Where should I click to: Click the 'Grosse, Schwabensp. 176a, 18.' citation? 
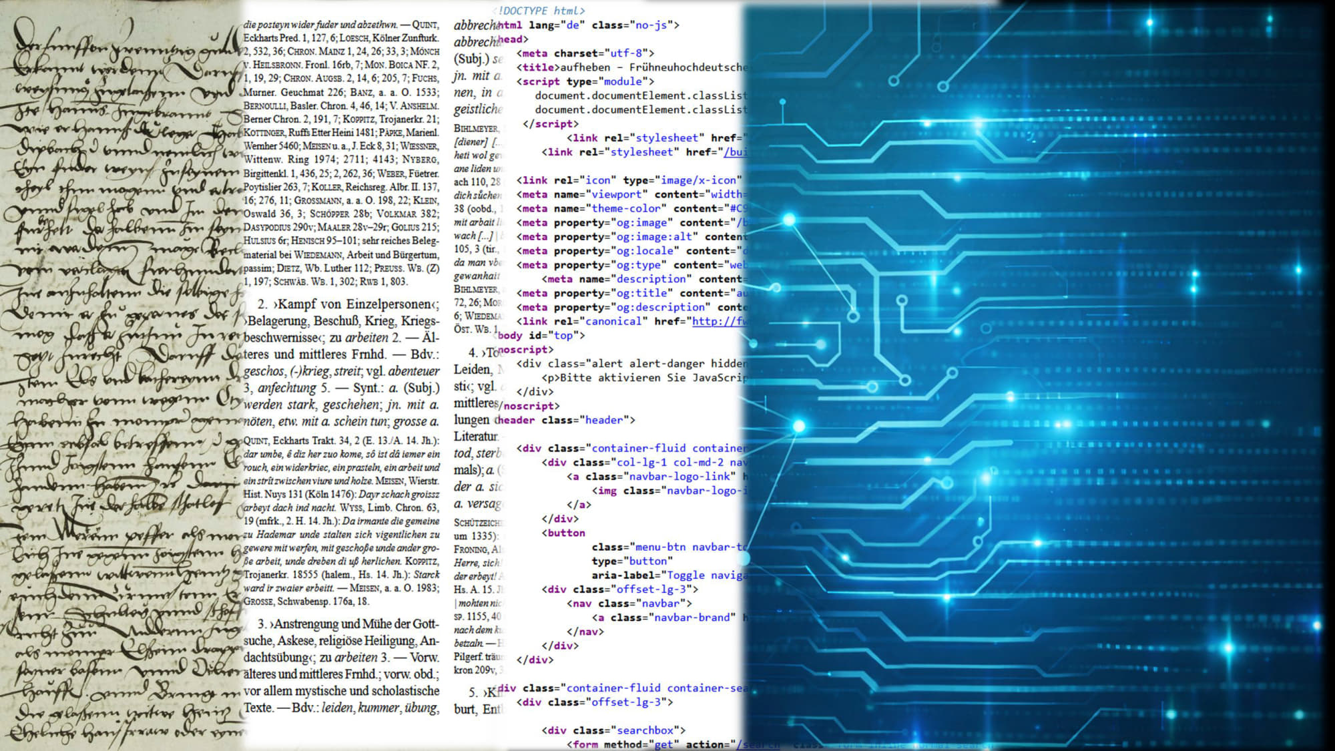(306, 601)
